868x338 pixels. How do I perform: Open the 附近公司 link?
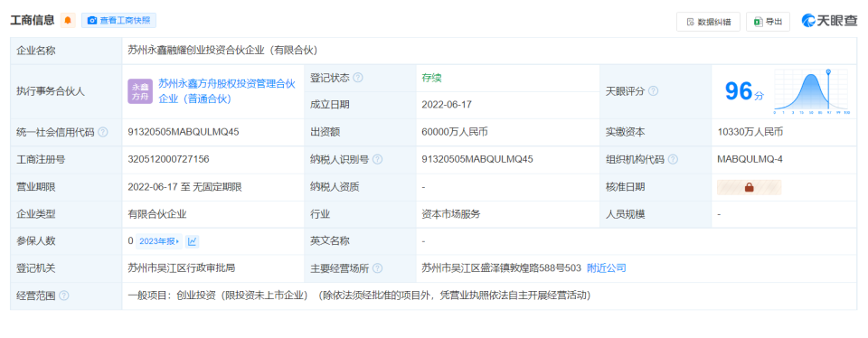(x=606, y=268)
